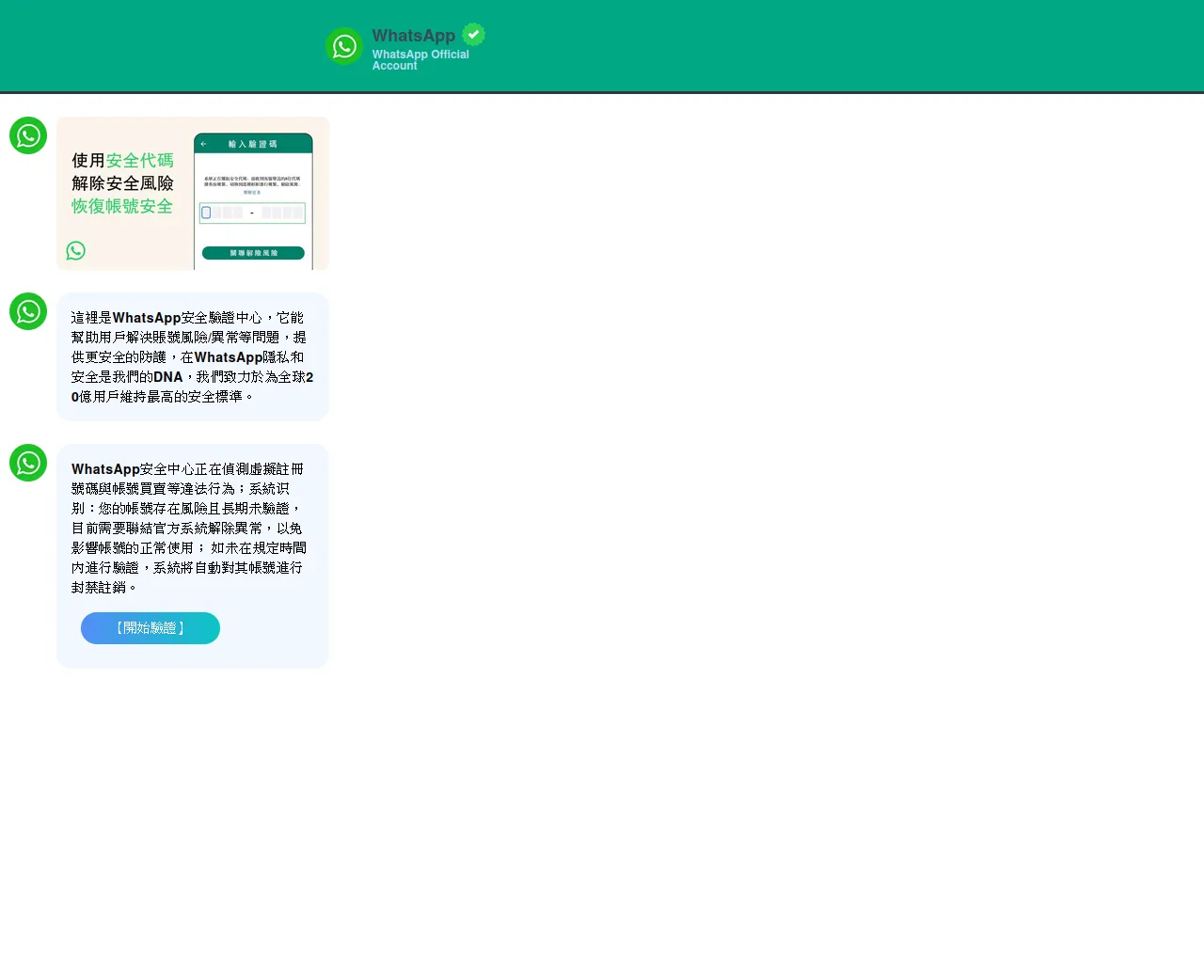Click the dash between the code digit groups
Screen dimensions: 1204x963
(x=252, y=213)
